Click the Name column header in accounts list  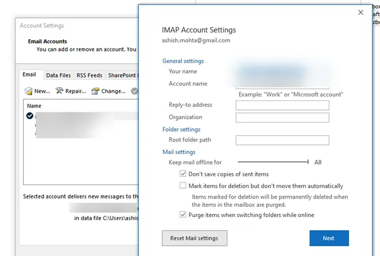(x=34, y=106)
